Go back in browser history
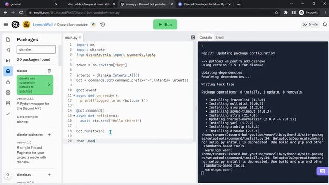Screen dimensions: 329x185 click(5, 12)
